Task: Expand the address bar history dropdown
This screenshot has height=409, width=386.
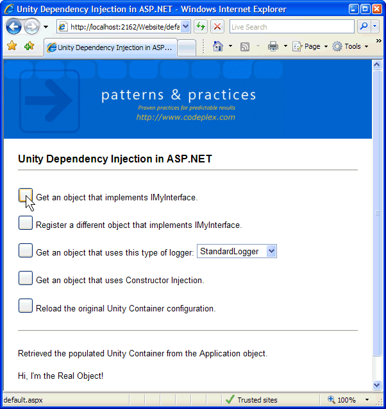Action: click(x=186, y=26)
